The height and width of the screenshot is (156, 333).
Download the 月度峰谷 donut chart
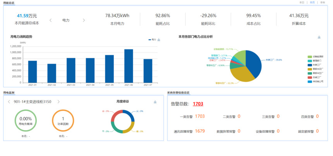pos(155,102)
